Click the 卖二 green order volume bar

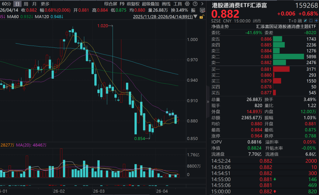click(x=288, y=56)
